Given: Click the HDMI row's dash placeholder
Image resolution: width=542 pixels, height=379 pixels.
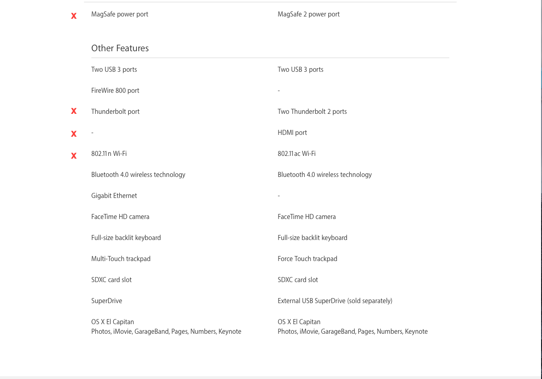Looking at the screenshot, I should pyautogui.click(x=93, y=133).
